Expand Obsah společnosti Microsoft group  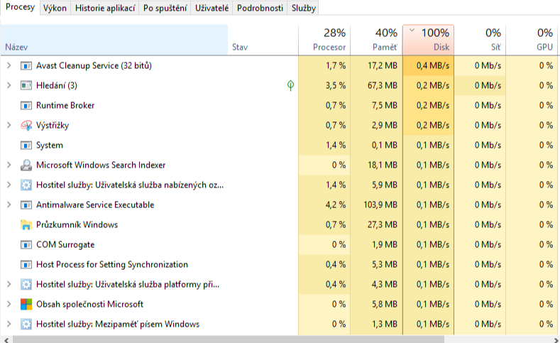pos(9,304)
